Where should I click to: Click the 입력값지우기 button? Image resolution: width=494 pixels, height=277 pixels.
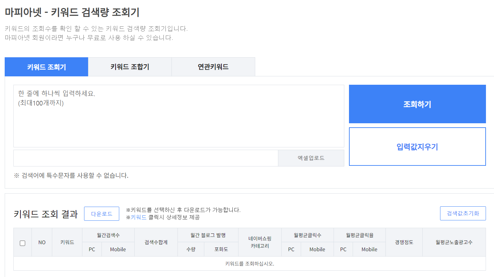417,147
